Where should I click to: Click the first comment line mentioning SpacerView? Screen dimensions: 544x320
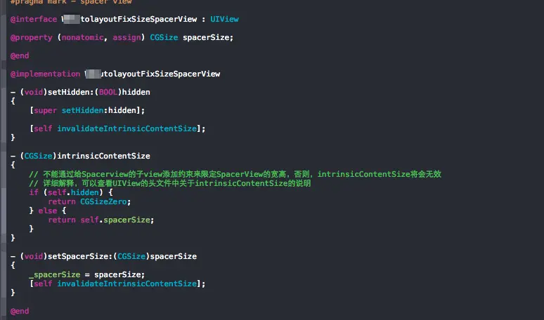tap(235, 174)
